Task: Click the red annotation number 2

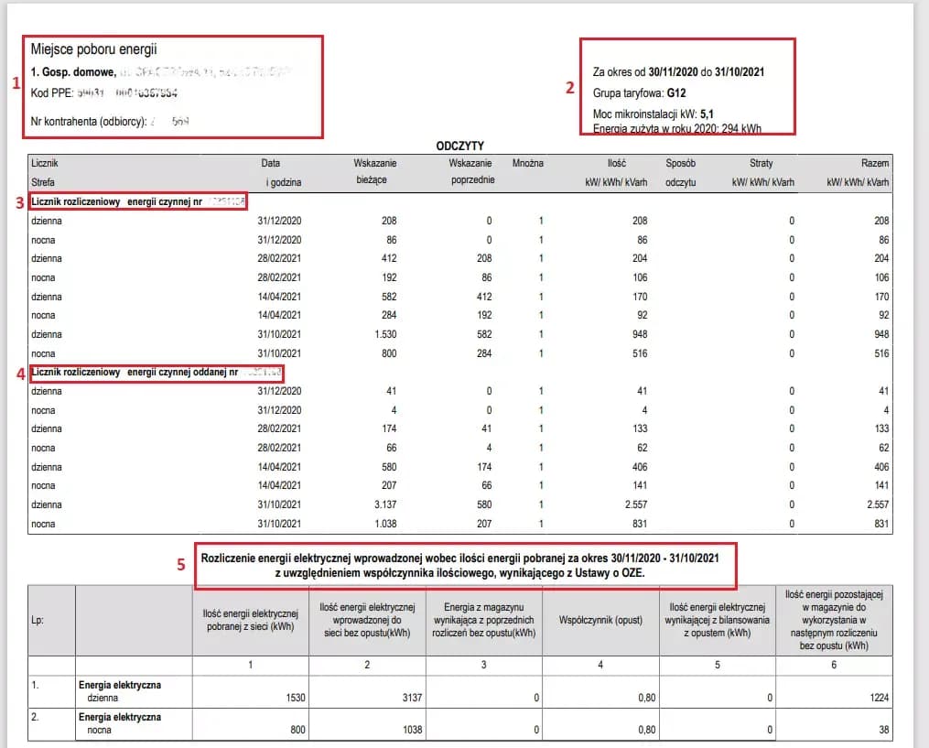Action: [x=569, y=88]
